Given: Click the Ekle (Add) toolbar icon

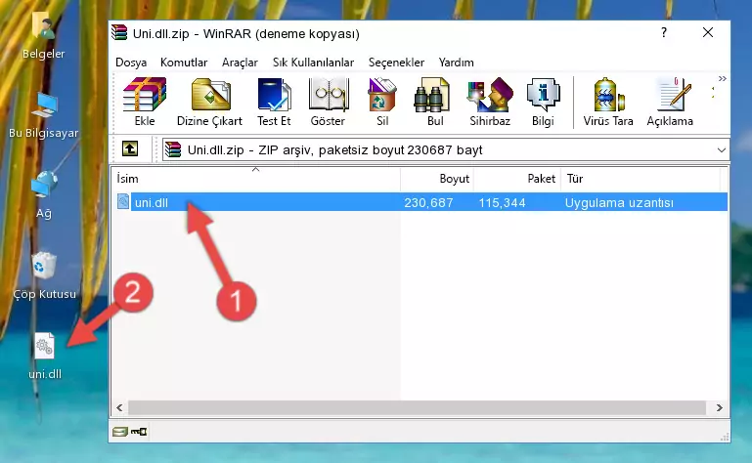Looking at the screenshot, I should click(145, 102).
